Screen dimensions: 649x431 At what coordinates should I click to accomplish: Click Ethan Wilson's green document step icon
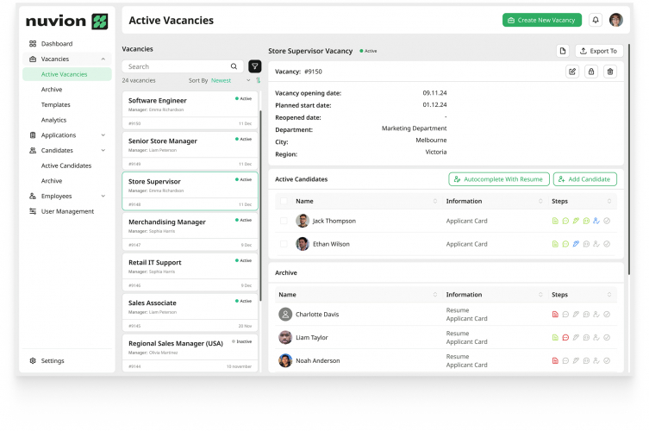555,244
